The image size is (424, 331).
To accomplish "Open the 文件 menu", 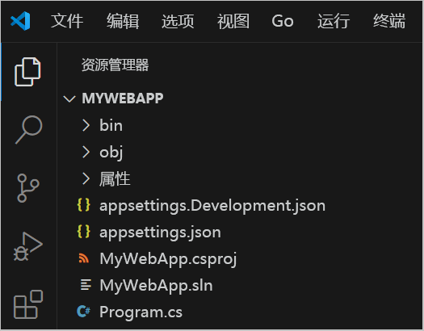I will [x=67, y=21].
